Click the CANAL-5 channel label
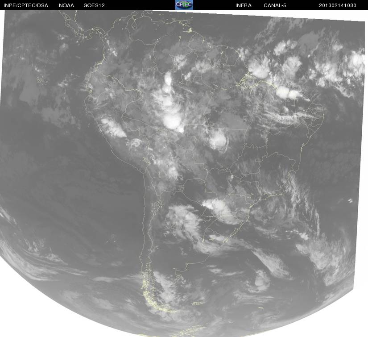368x337 pixels. pyautogui.click(x=275, y=5)
